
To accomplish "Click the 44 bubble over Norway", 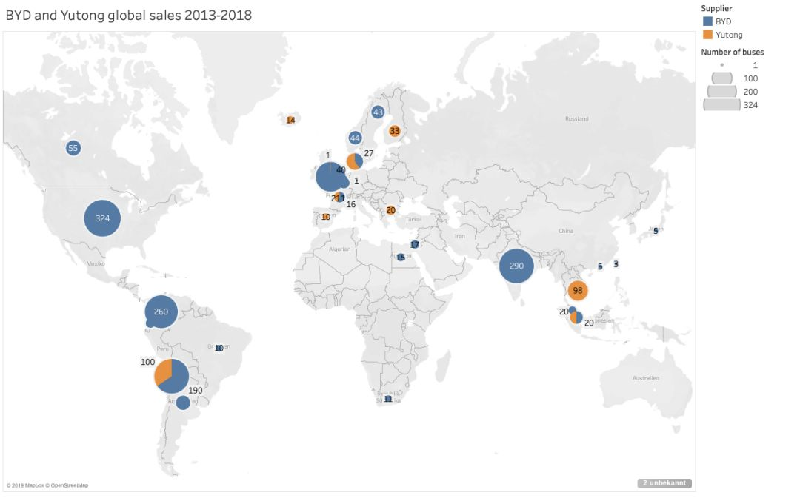I will click(x=355, y=138).
